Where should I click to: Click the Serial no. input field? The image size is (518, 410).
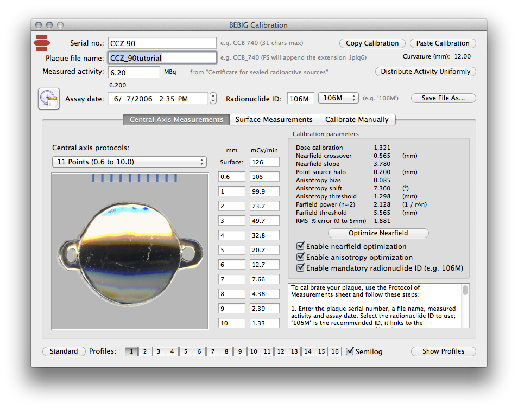[x=162, y=43]
